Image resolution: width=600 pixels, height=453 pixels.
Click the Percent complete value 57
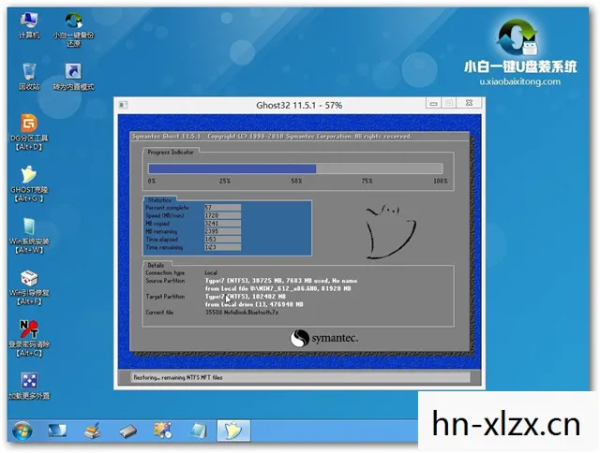click(x=222, y=208)
